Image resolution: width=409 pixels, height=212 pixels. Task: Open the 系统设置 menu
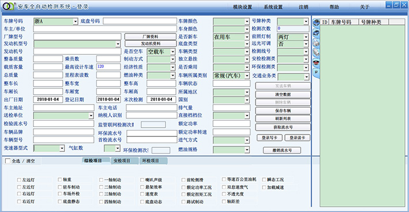click(273, 7)
